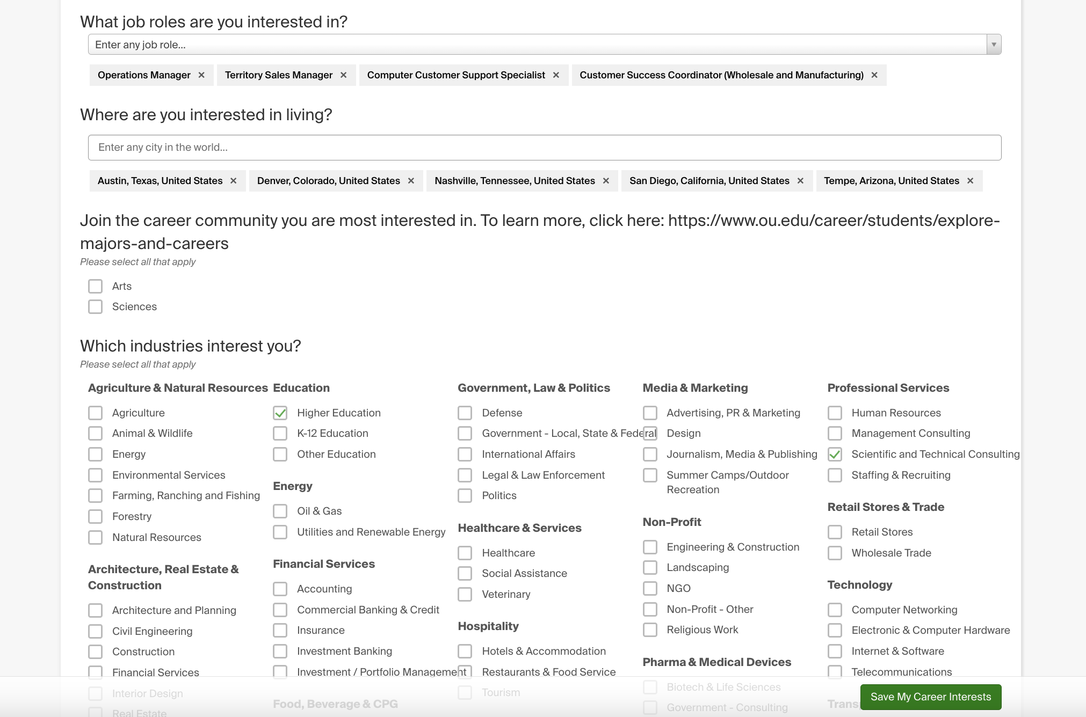
Task: Uncheck Scientific and Technical Consulting
Action: point(835,454)
